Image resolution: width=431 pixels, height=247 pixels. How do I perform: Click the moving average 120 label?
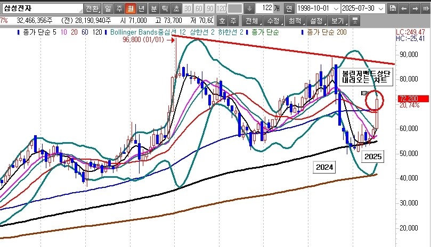pyautogui.click(x=97, y=32)
